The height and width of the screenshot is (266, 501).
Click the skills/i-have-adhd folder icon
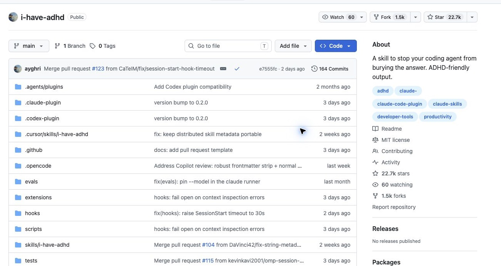point(18,245)
